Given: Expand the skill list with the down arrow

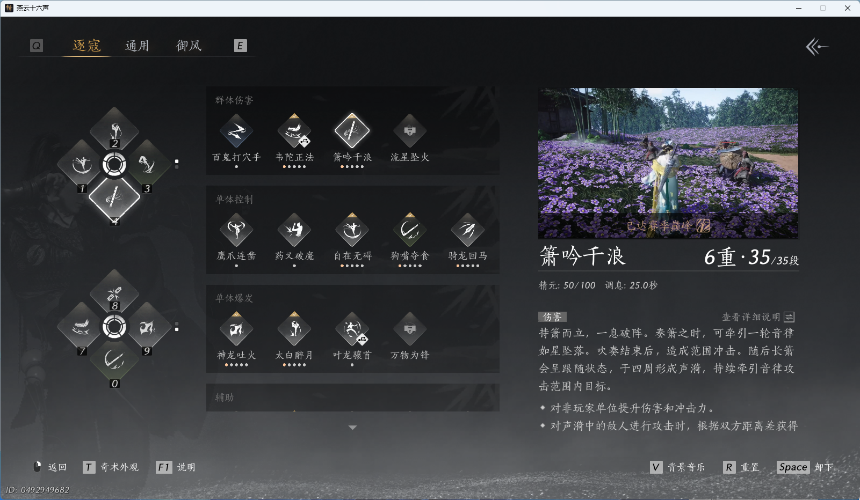Looking at the screenshot, I should tap(352, 427).
